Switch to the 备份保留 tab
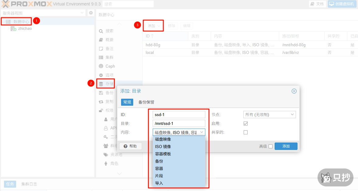358x191 pixels. (146, 102)
